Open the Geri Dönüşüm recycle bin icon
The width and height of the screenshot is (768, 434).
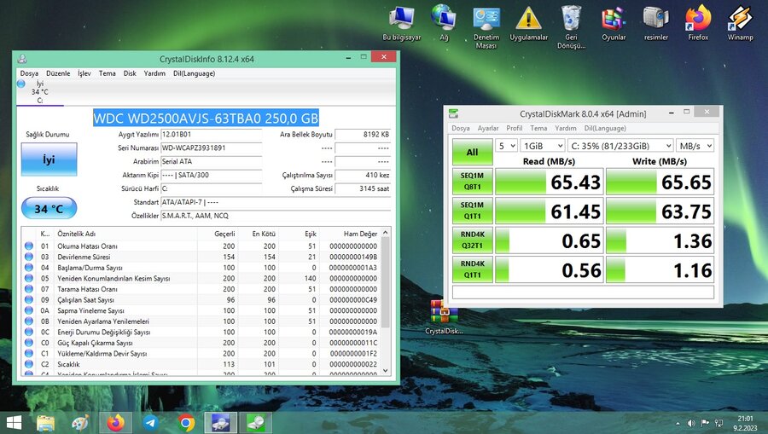click(x=571, y=27)
